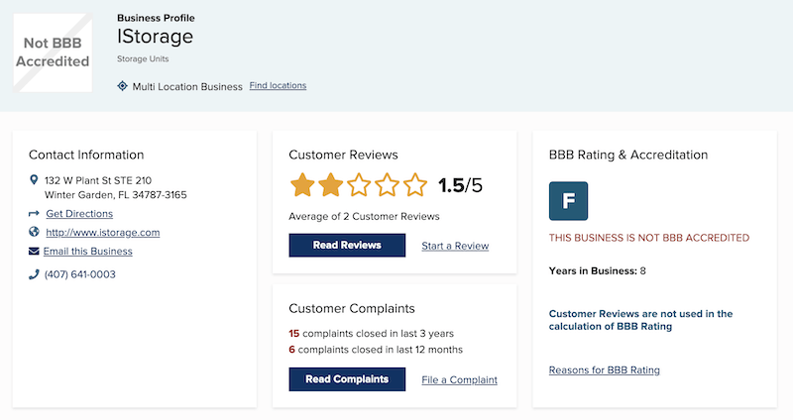This screenshot has width=793, height=420.
Task: Open the Get Directions link
Action: pos(79,214)
